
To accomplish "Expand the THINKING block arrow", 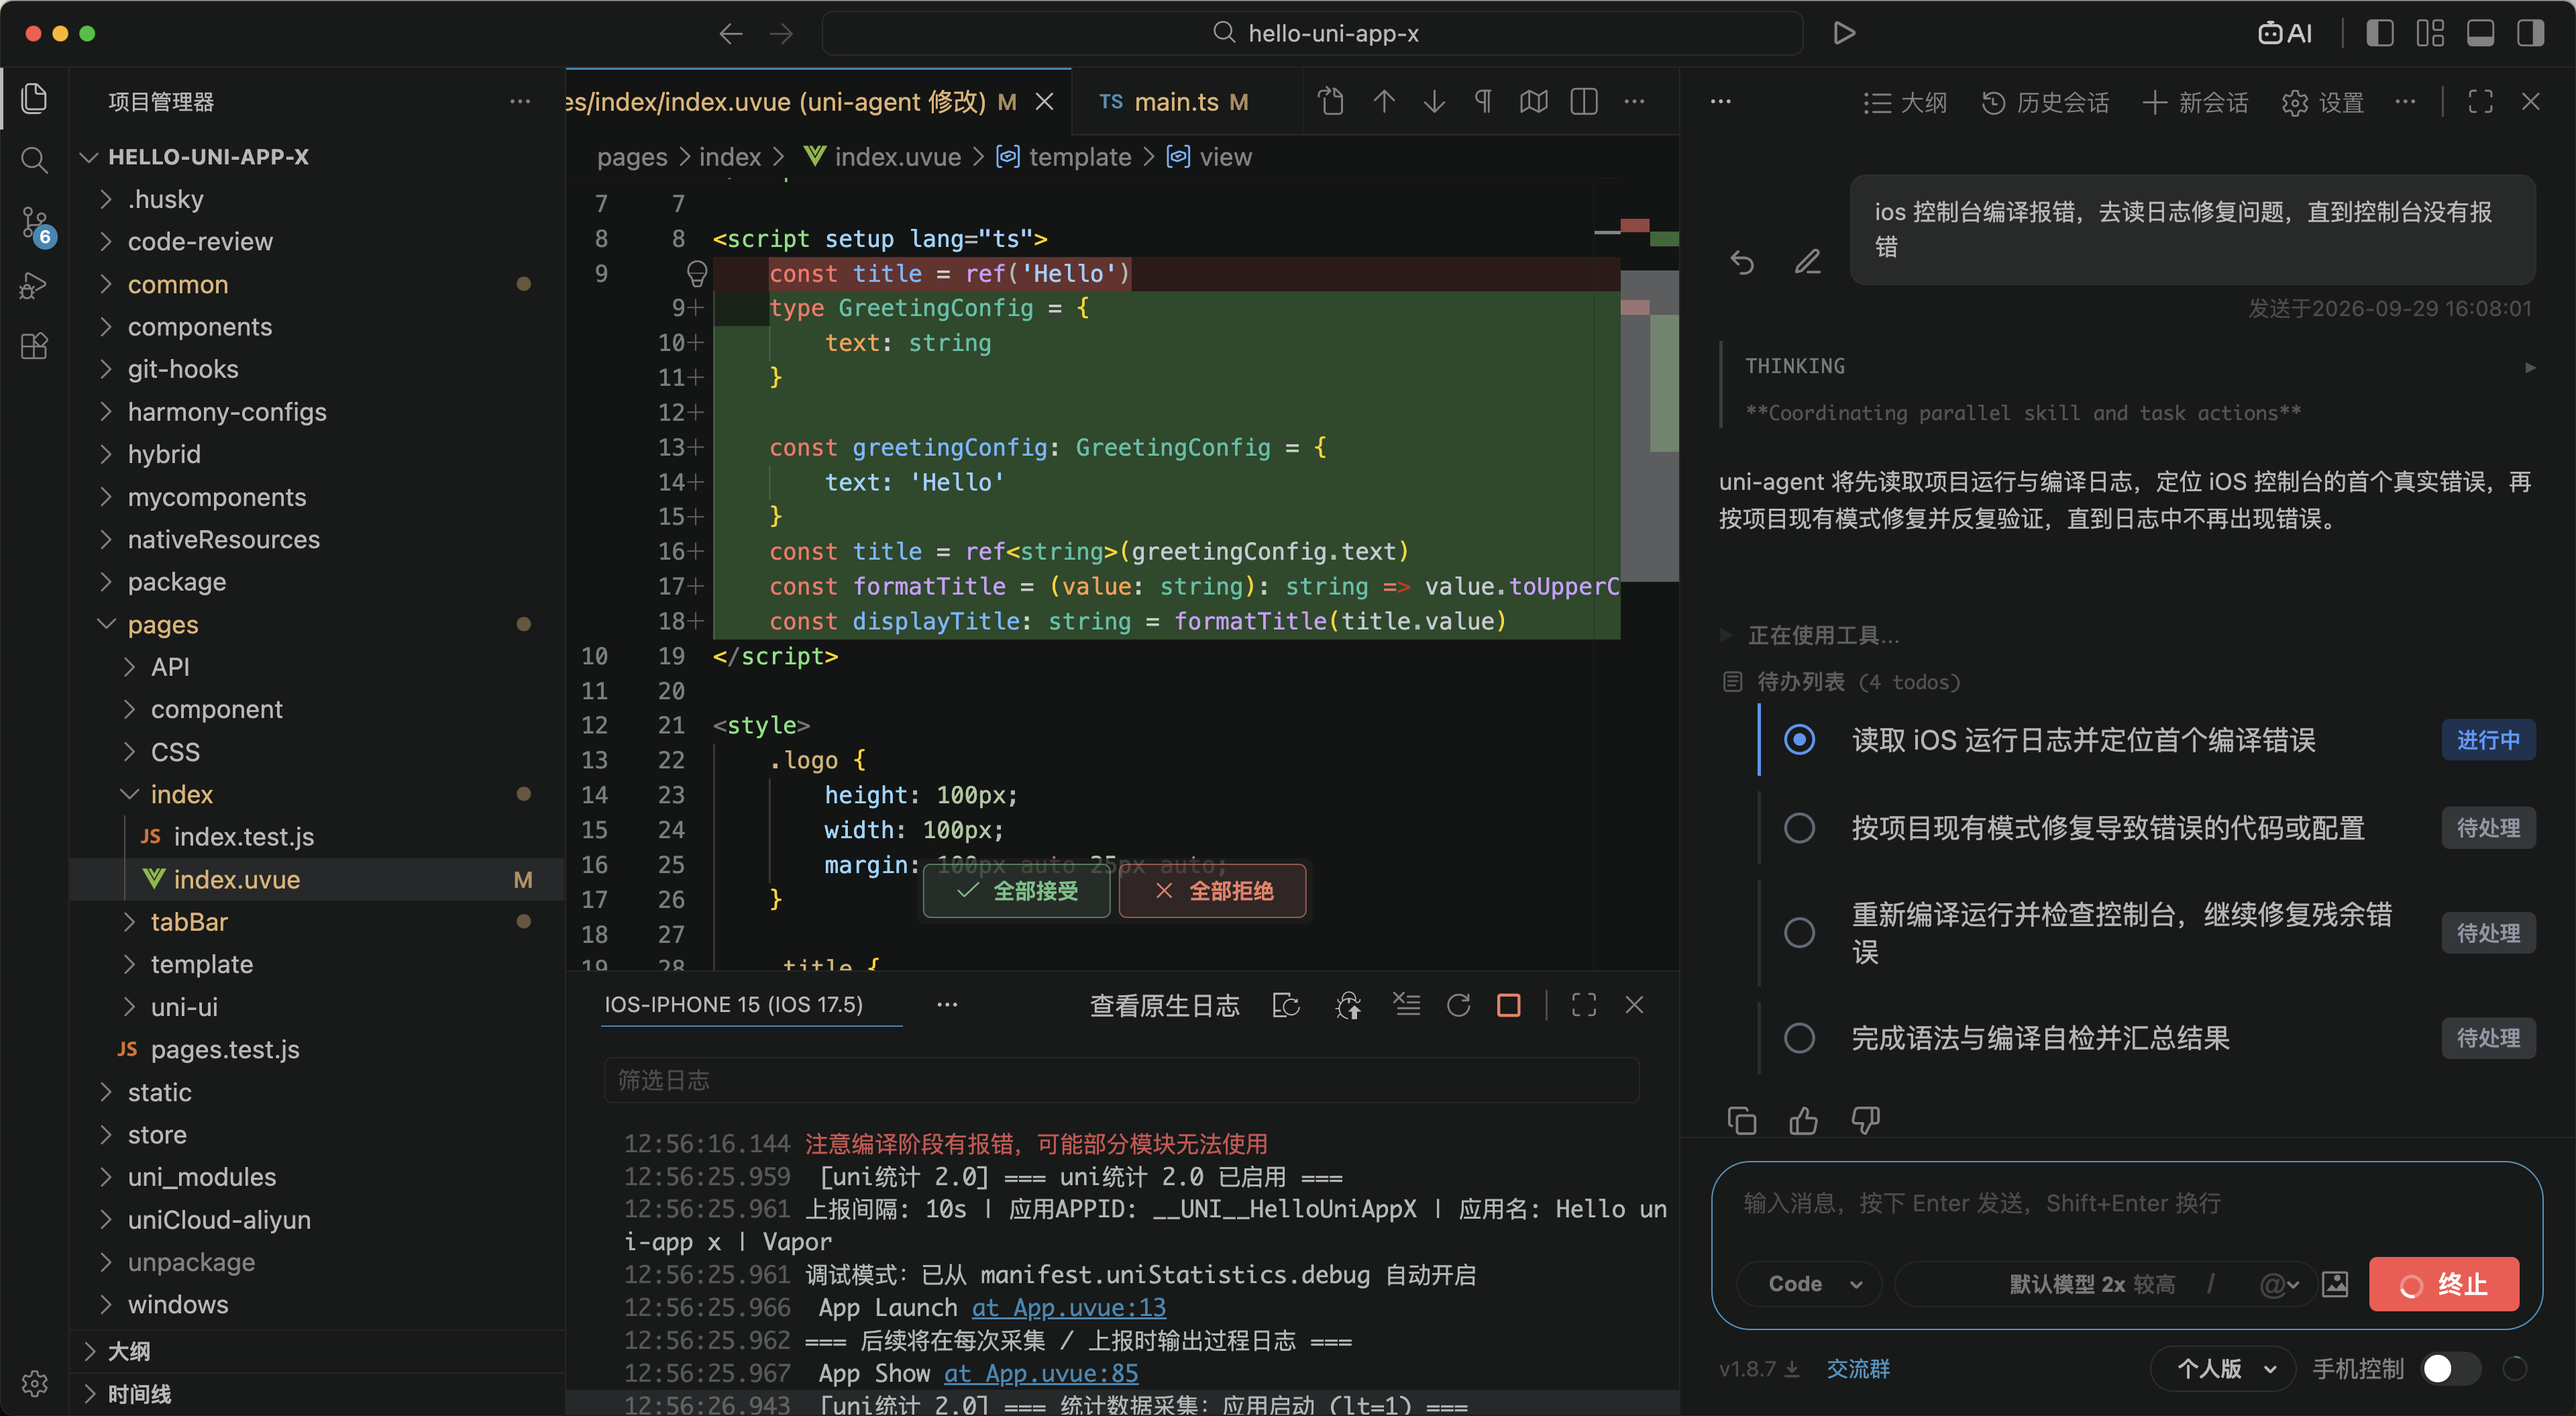I will point(2530,367).
